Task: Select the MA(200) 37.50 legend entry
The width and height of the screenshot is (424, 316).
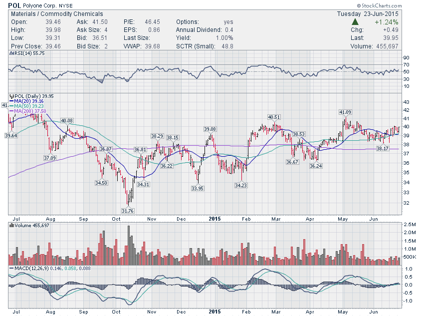Action: [30, 111]
